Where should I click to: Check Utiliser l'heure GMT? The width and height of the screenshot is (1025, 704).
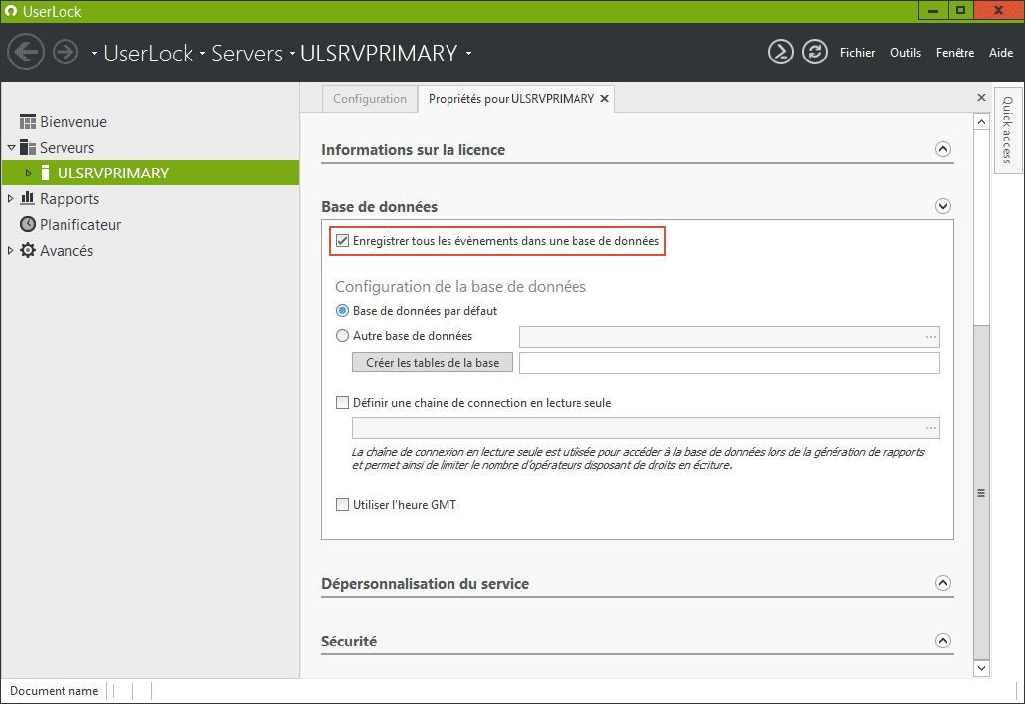(x=342, y=504)
